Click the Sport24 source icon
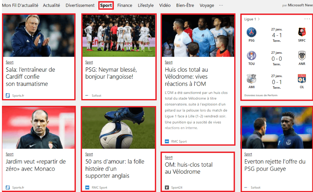Image resolution: width=313 pixels, height=192 pixels. click(167, 188)
